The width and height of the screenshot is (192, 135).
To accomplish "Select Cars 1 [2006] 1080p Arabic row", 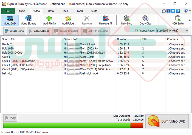I will [96, 61].
